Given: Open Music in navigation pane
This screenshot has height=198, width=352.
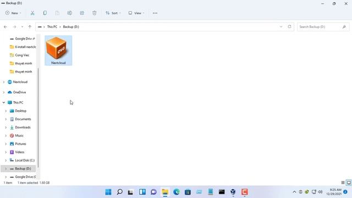Looking at the screenshot, I should [x=16, y=136].
